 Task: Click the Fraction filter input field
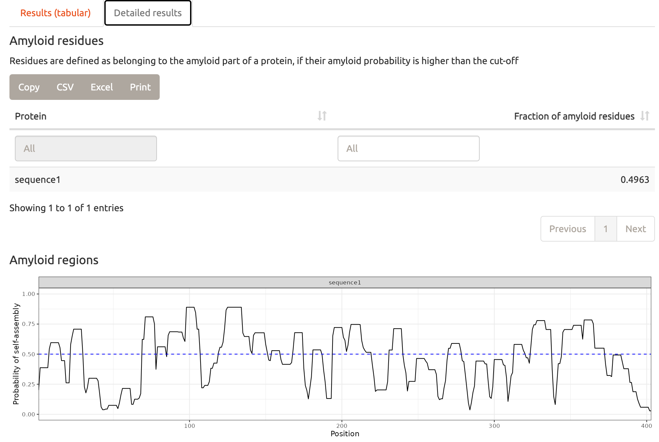(408, 148)
